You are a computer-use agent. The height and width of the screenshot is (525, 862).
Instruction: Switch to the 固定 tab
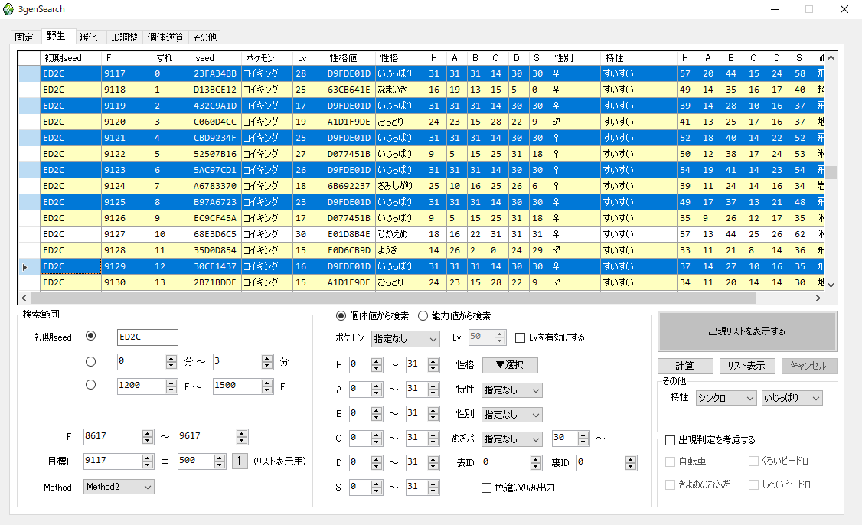[24, 37]
